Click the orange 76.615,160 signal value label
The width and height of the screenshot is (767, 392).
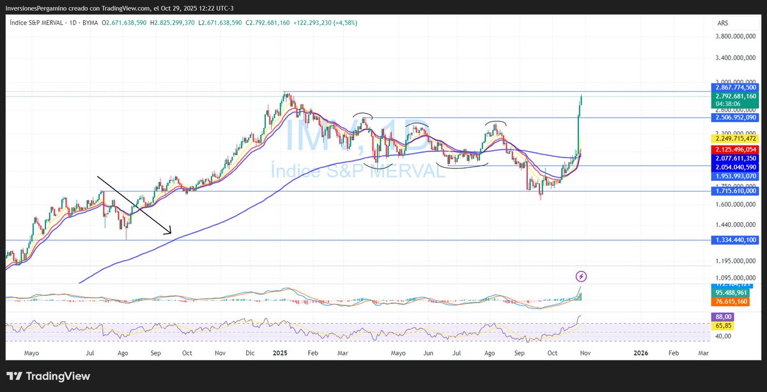pyautogui.click(x=729, y=301)
